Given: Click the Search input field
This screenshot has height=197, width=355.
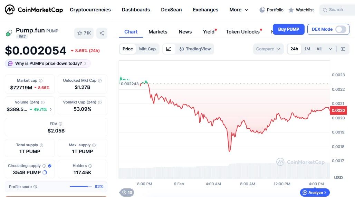Looking at the screenshot, I should coord(337,10).
